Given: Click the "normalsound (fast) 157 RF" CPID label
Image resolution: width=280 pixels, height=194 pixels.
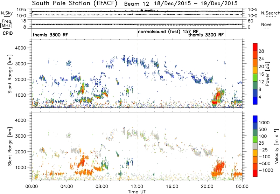Looking at the screenshot, I should click(168, 32).
